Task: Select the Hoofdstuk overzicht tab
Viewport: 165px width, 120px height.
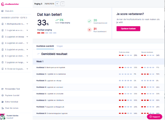Action: point(45,46)
